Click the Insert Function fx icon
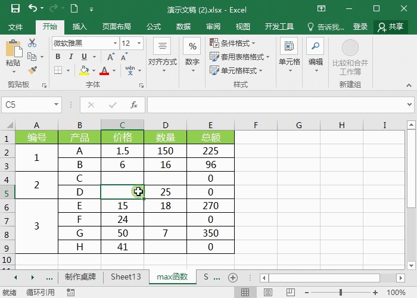This screenshot has height=298, width=417. (134, 105)
